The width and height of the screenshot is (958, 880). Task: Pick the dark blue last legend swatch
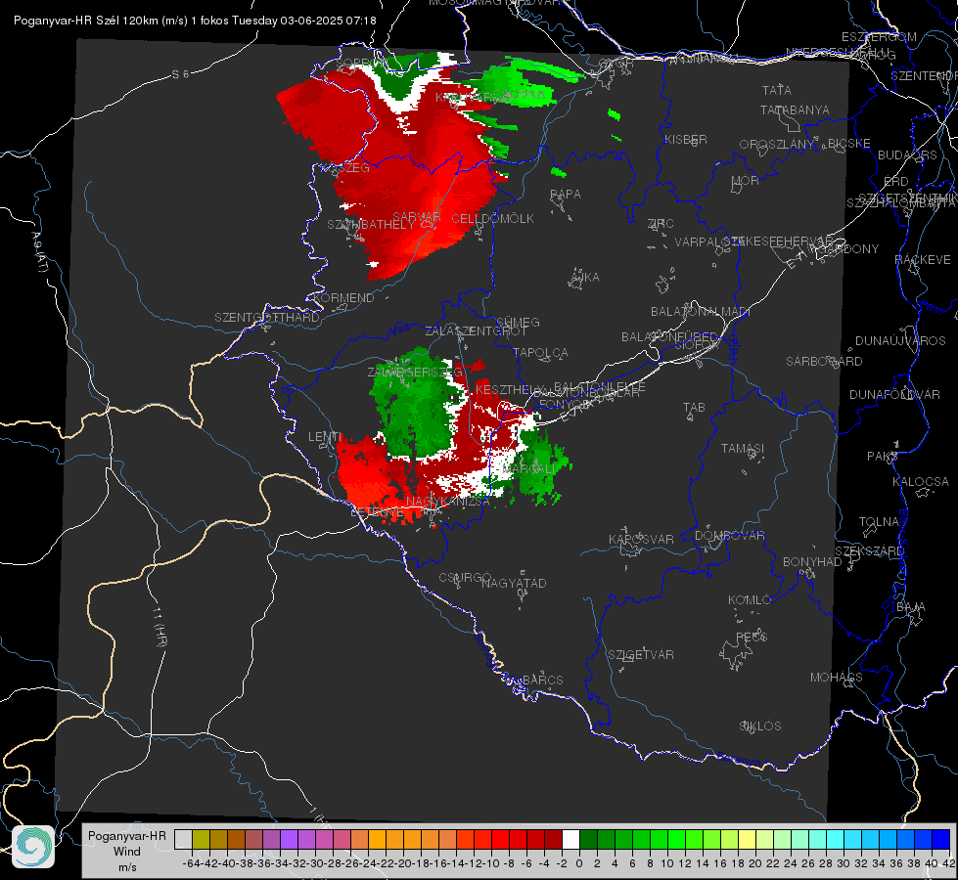pos(941,839)
